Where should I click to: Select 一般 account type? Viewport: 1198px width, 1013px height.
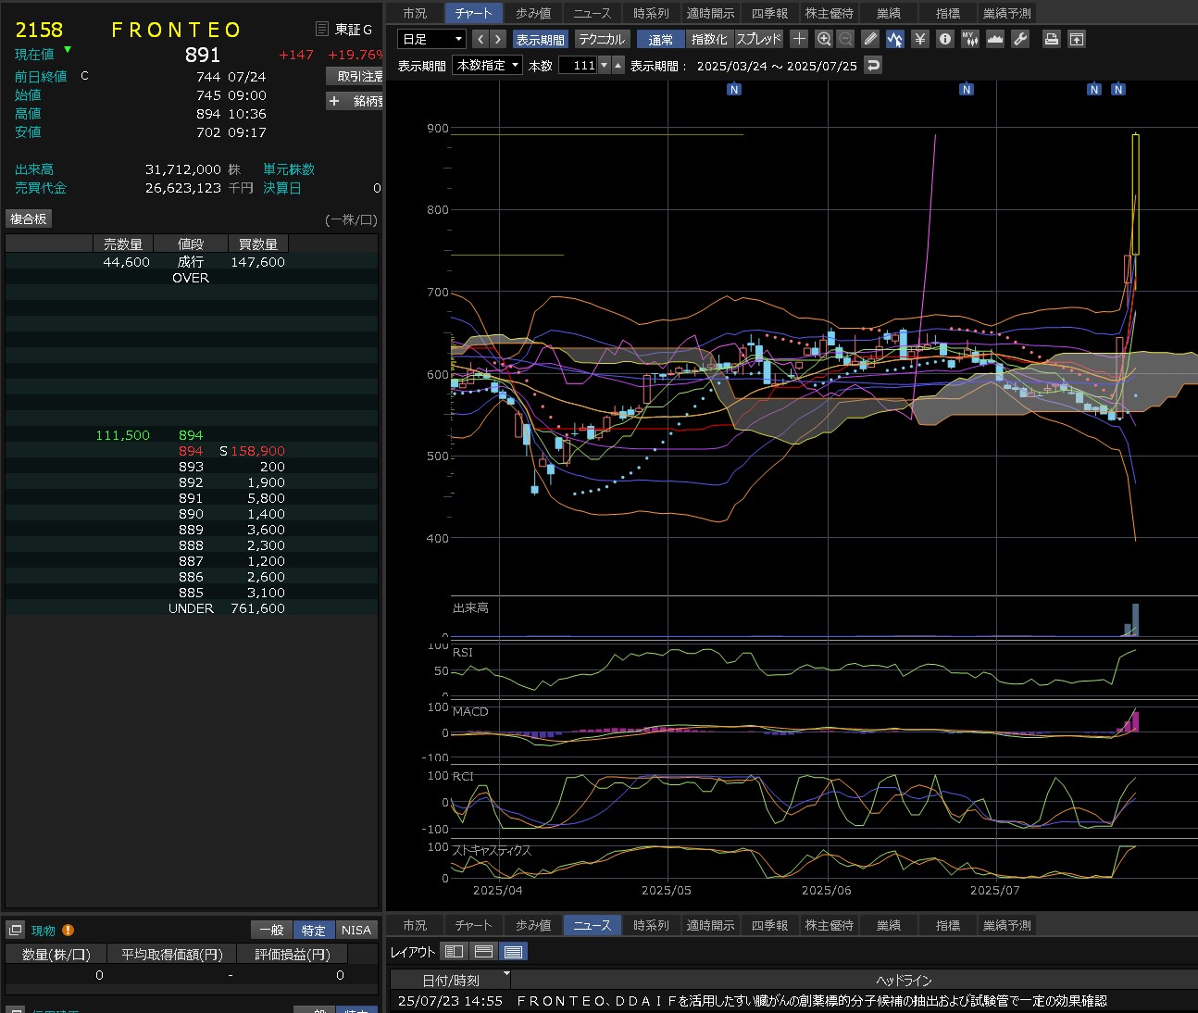pyautogui.click(x=271, y=930)
